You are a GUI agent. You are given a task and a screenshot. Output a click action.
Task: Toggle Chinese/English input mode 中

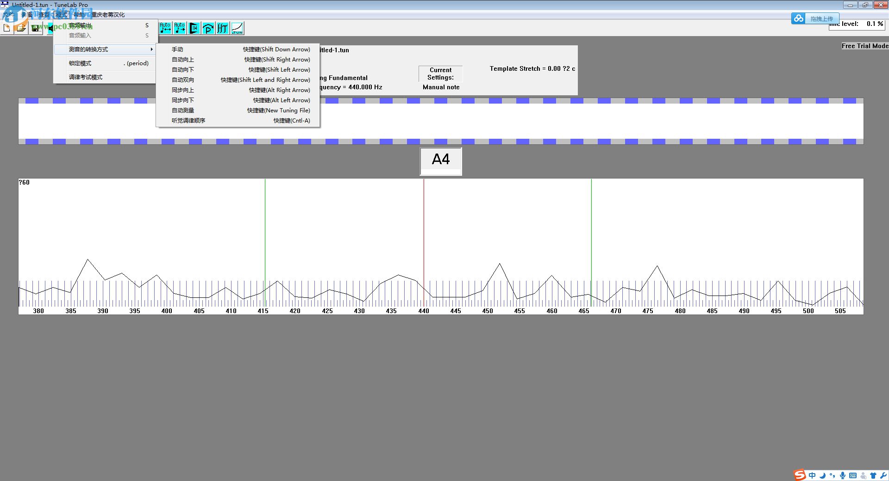(812, 475)
